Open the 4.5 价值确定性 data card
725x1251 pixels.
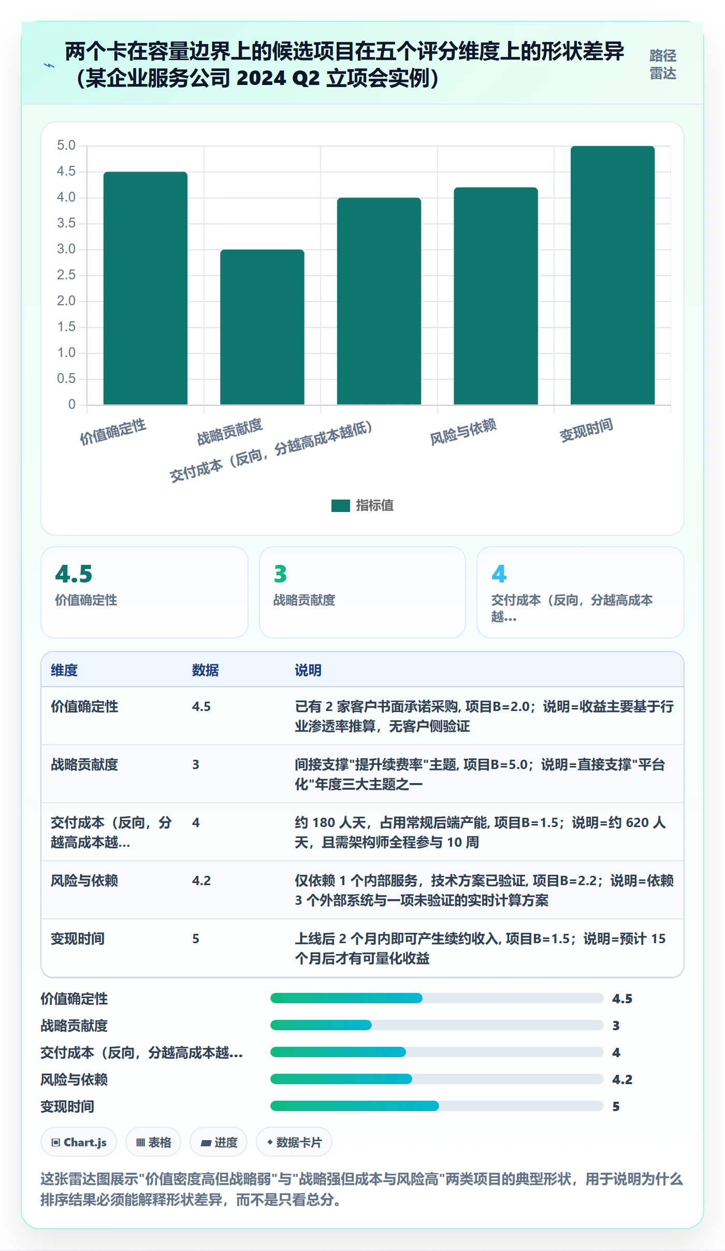(x=144, y=592)
